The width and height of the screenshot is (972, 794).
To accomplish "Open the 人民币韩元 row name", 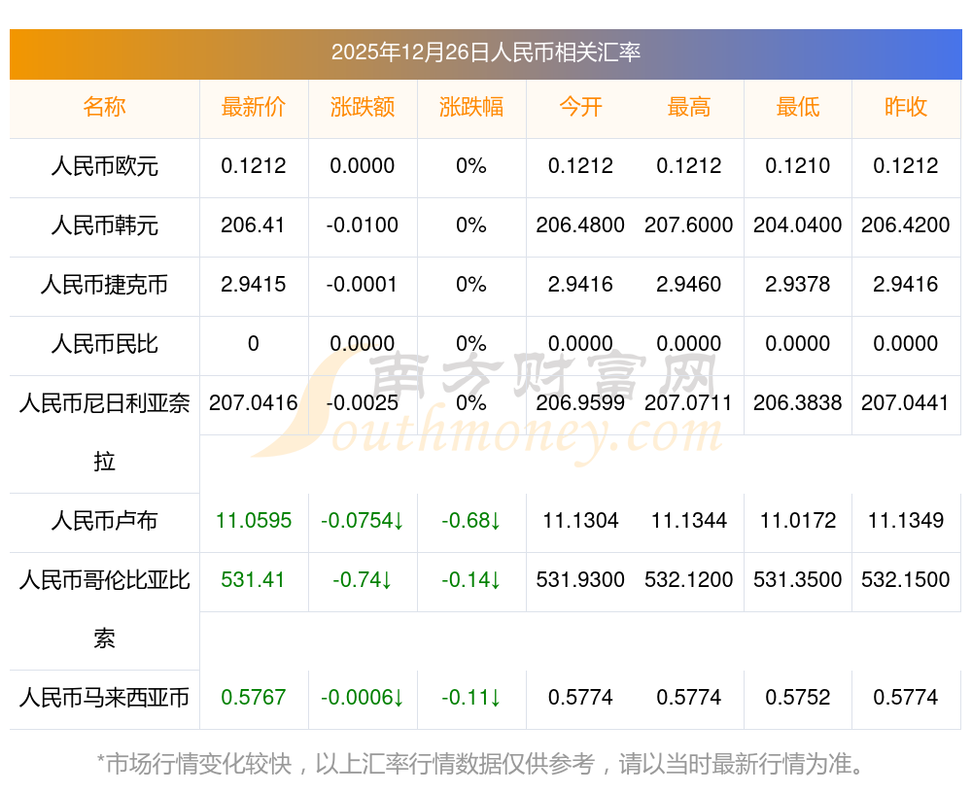I will 104,225.
